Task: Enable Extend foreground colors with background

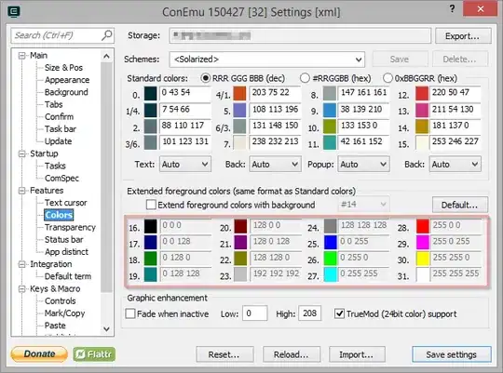Action: pyautogui.click(x=151, y=205)
